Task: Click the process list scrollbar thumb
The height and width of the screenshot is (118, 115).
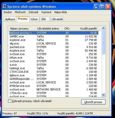Action: 103,42
